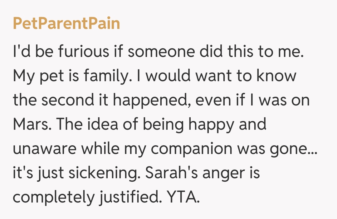Viewport: 337px width, 219px height.
Task: Click the word "unaware" in the comment
Action: (x=45, y=149)
